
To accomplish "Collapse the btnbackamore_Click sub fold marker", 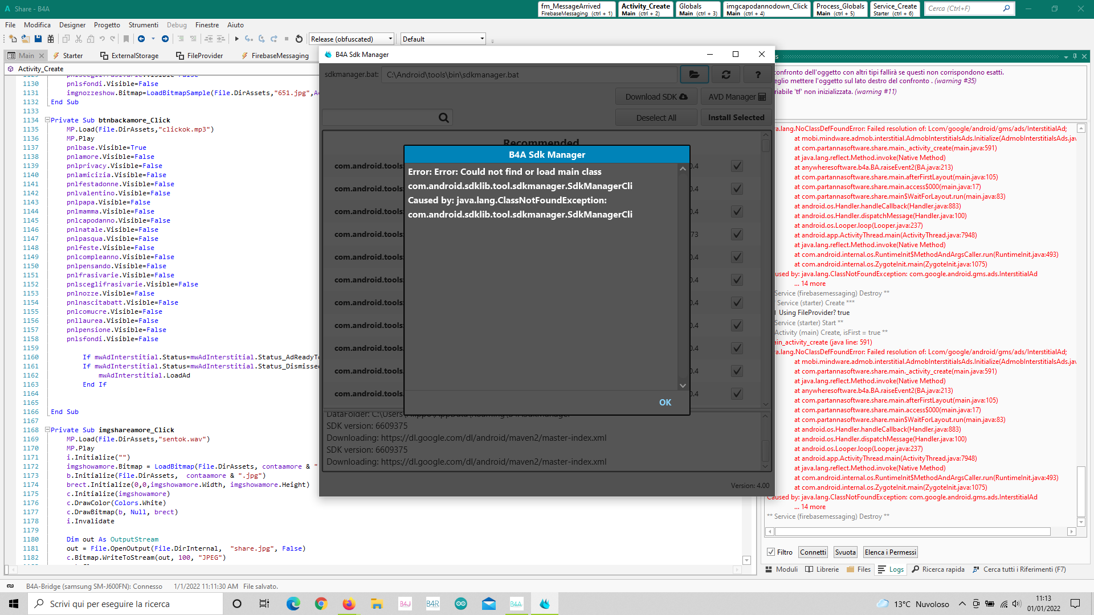I will coord(47,120).
